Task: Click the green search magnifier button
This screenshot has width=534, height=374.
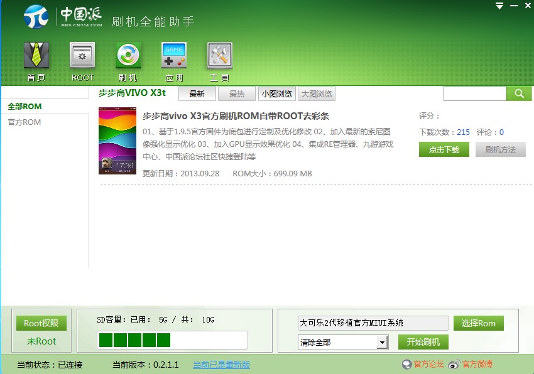Action: [519, 93]
